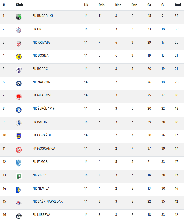Click the FK Unis club logo
184x221 pixels.
coord(19,30)
